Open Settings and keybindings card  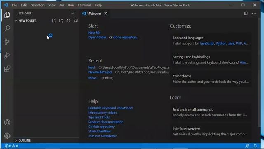[211, 60]
